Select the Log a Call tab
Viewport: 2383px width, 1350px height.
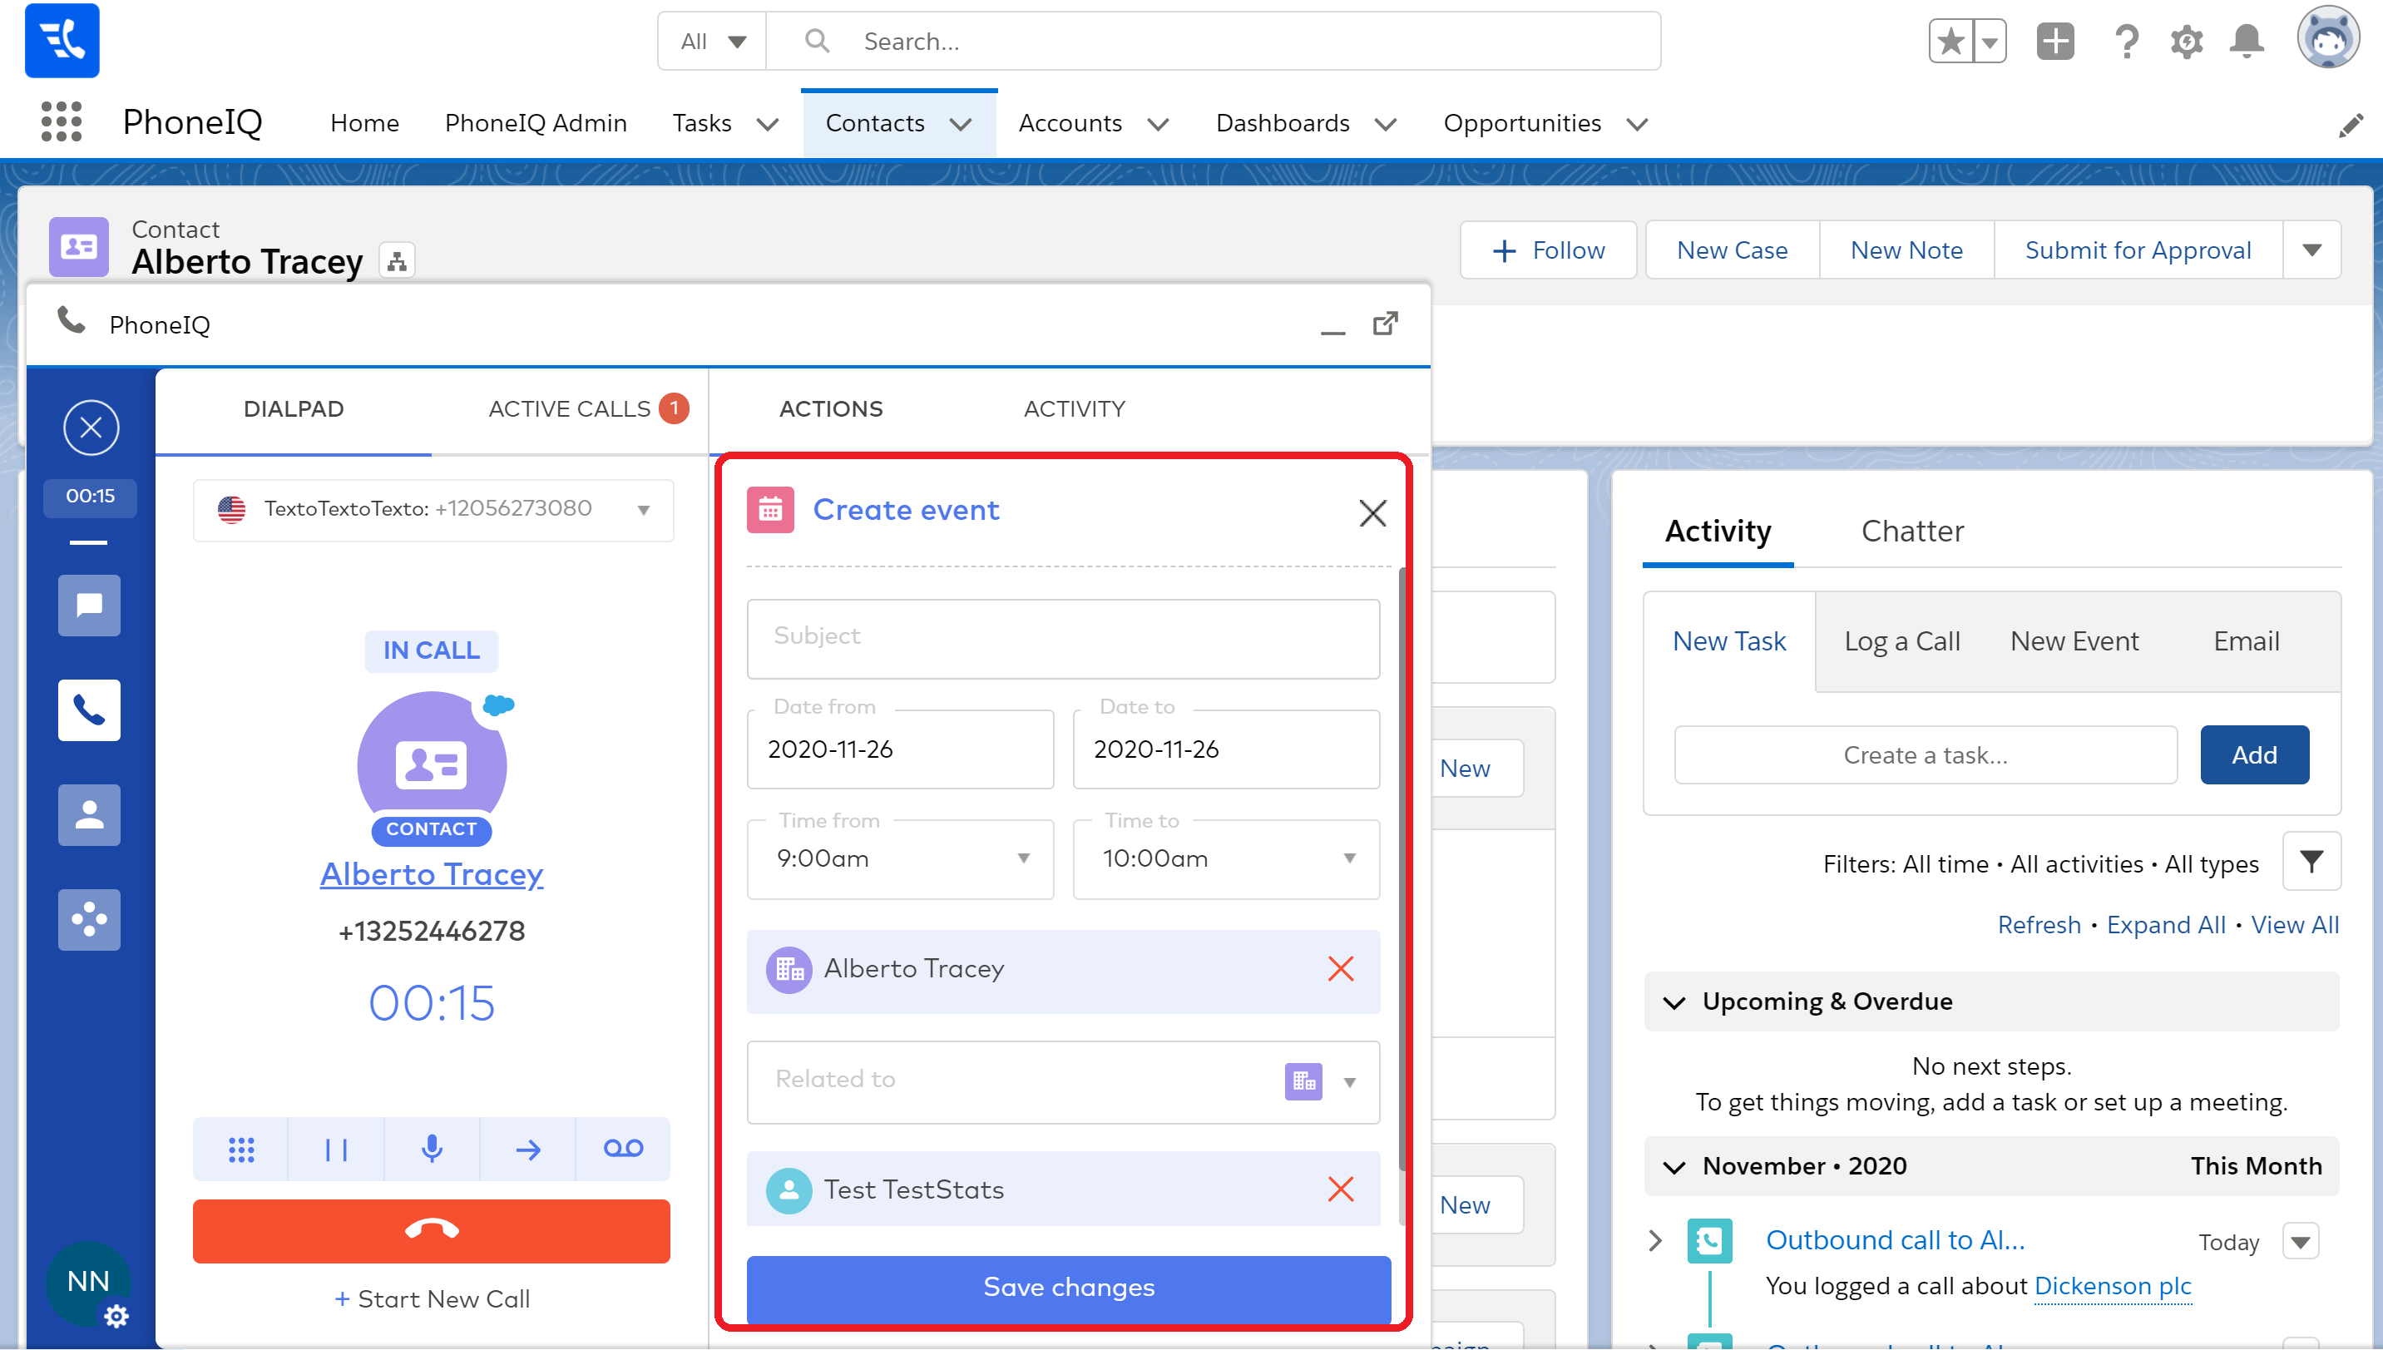(x=1902, y=641)
